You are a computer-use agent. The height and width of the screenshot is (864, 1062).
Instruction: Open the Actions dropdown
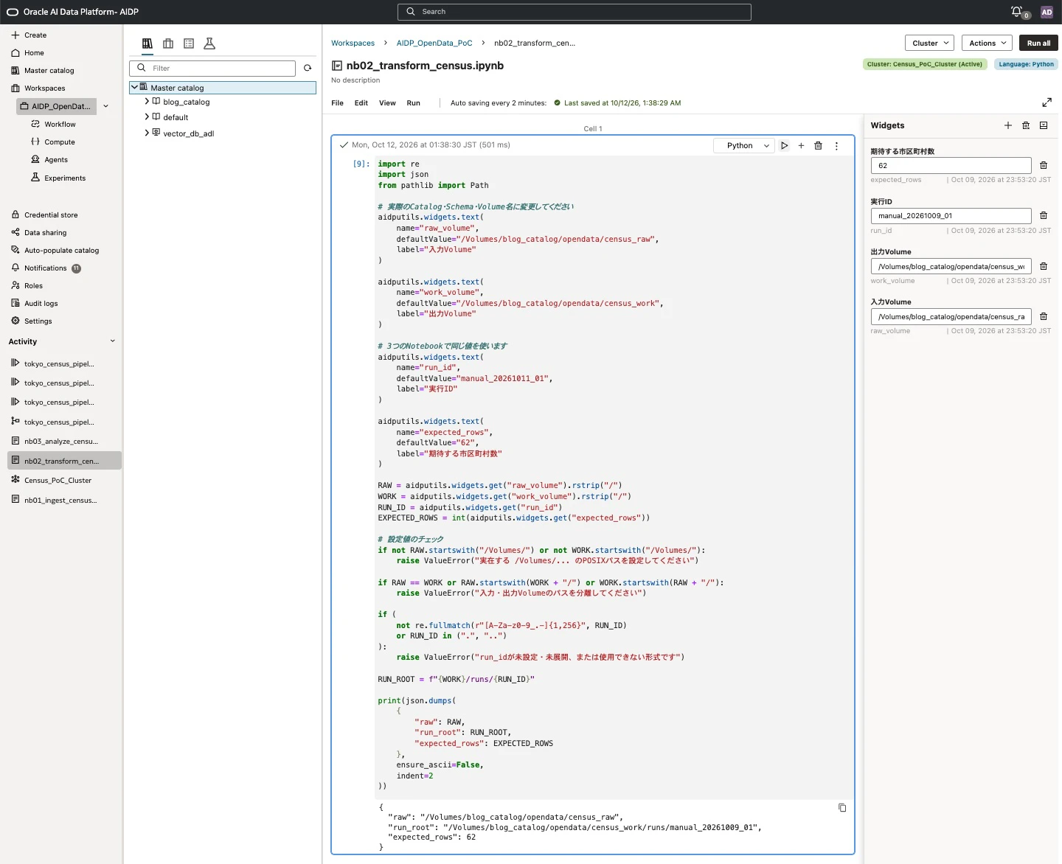click(987, 43)
